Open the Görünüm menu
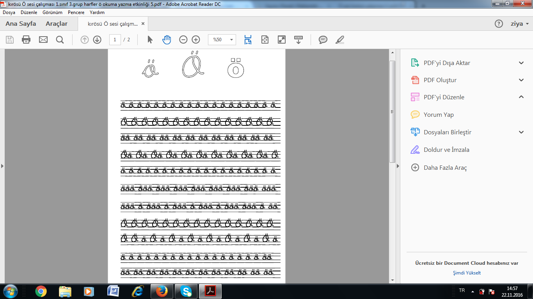The image size is (533, 299). 52,12
